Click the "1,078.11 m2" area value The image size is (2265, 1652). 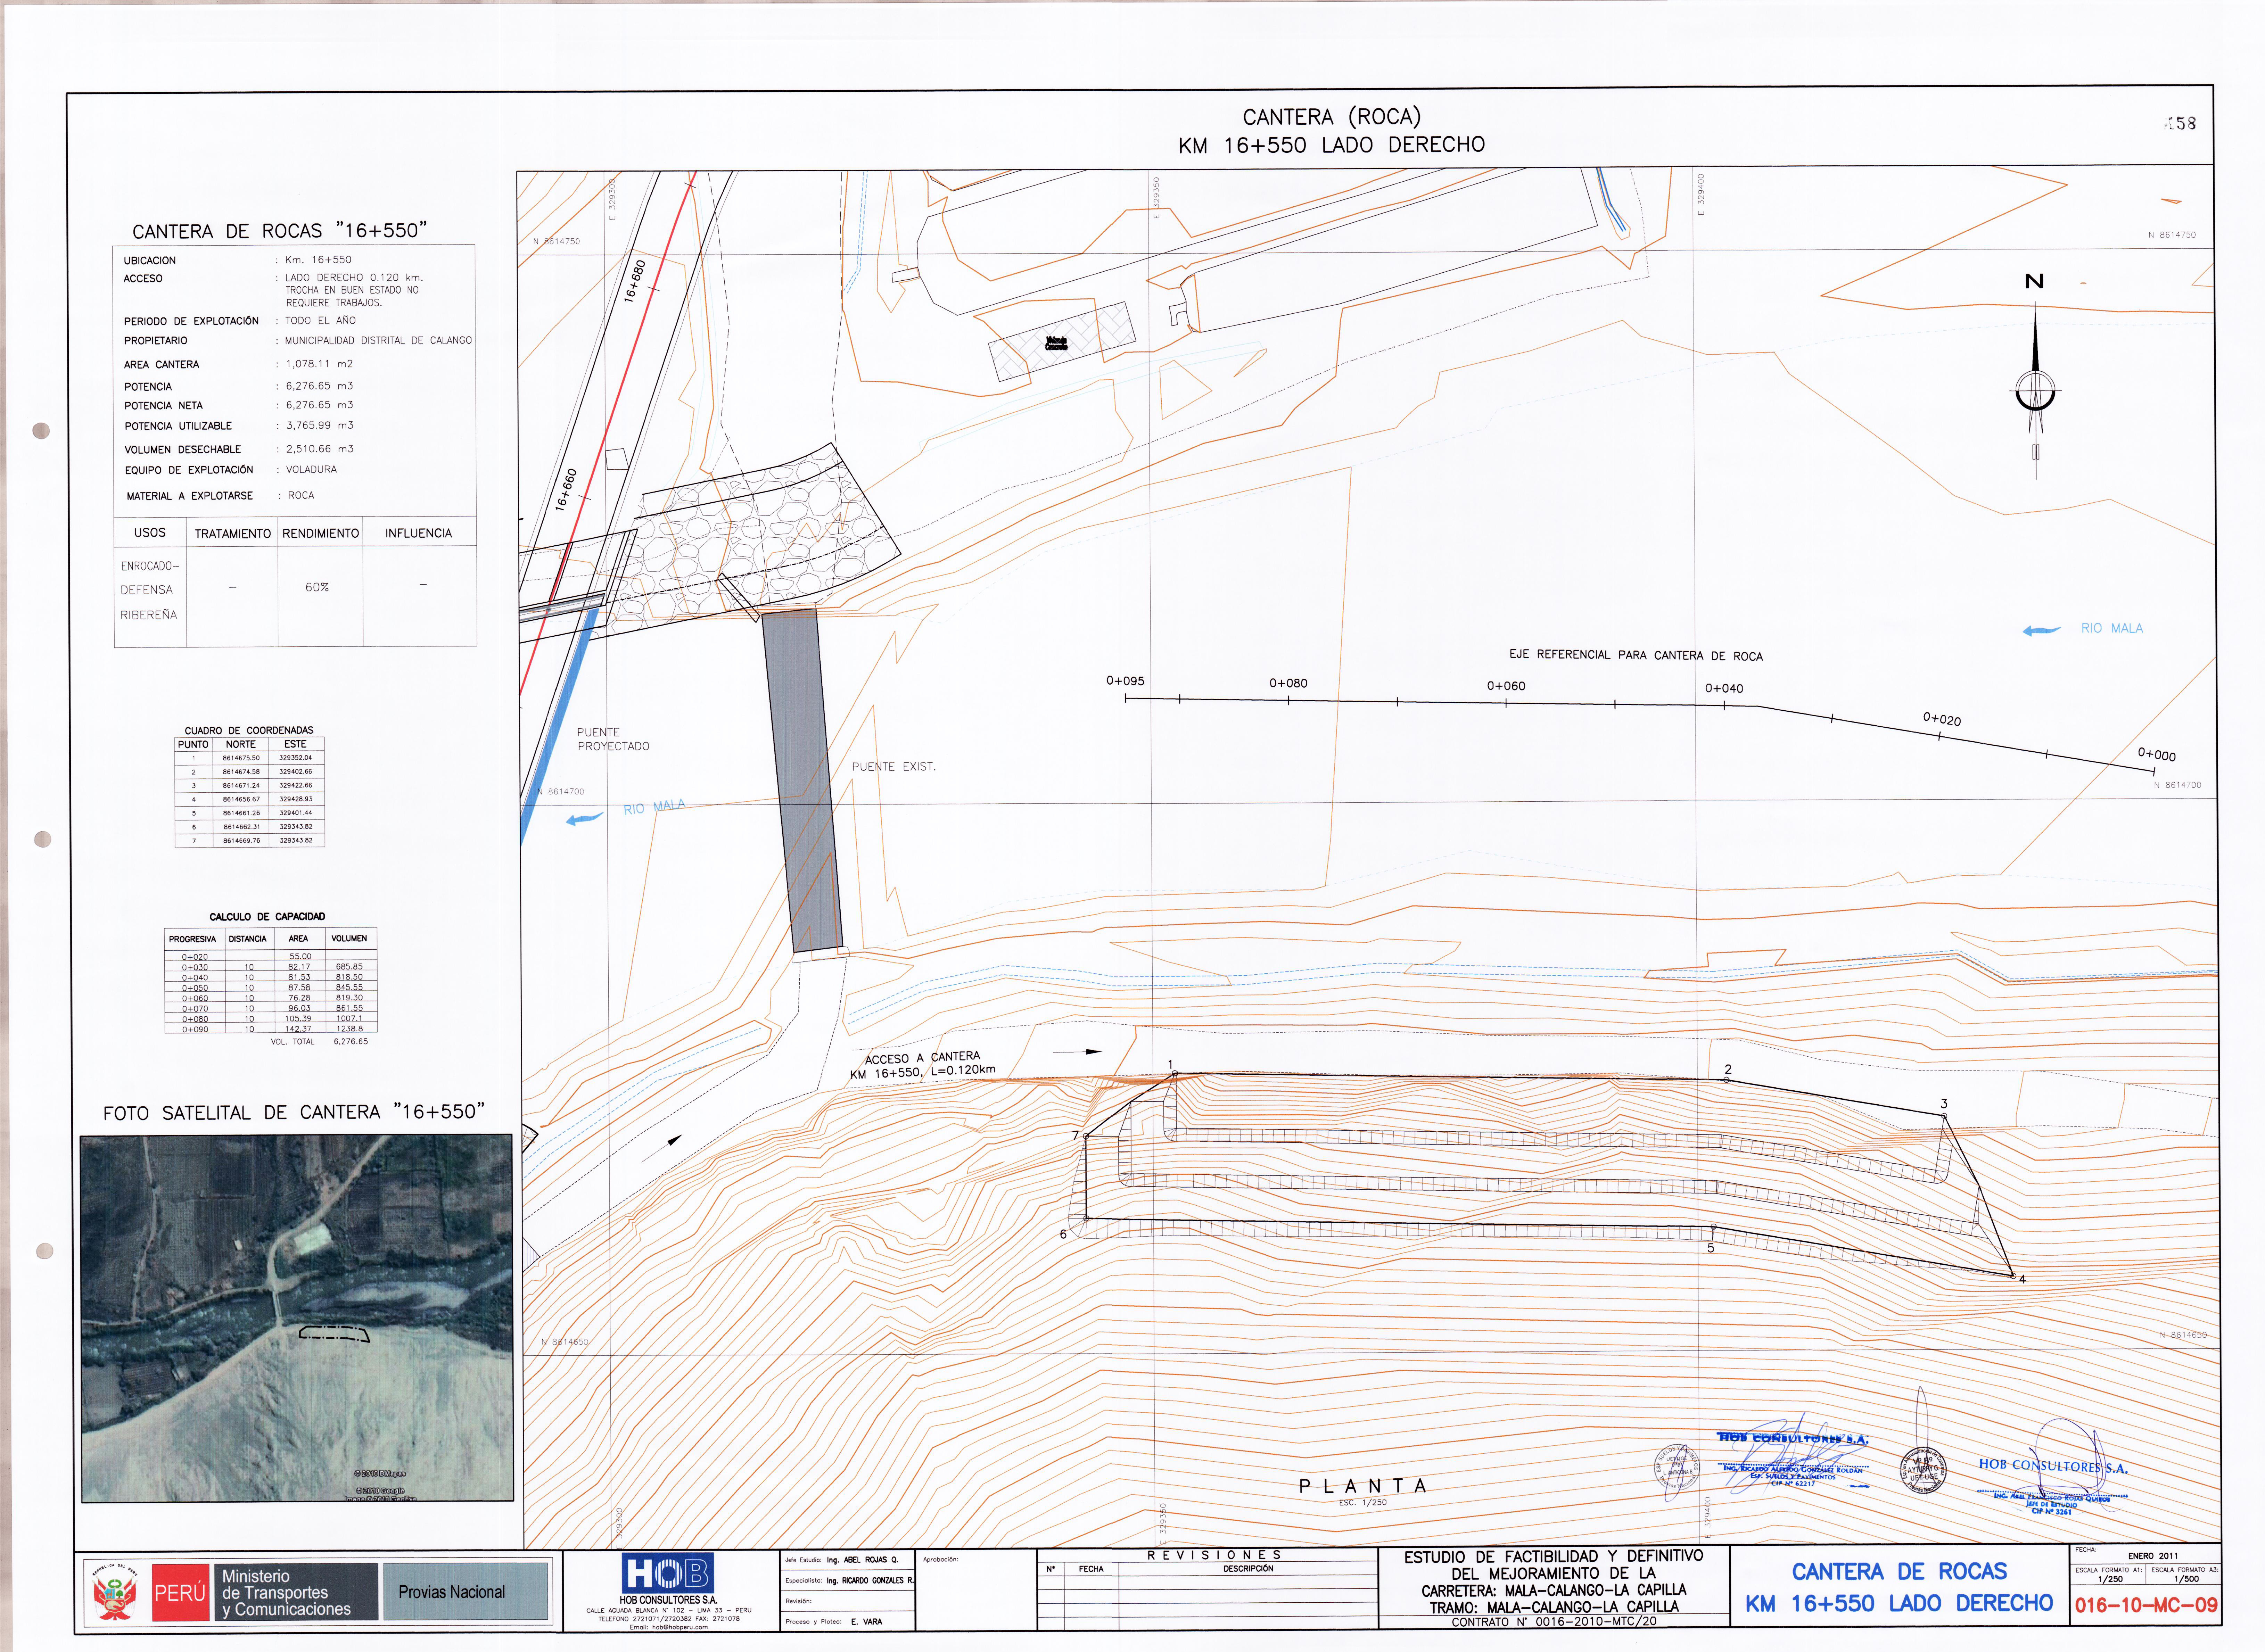(x=319, y=364)
